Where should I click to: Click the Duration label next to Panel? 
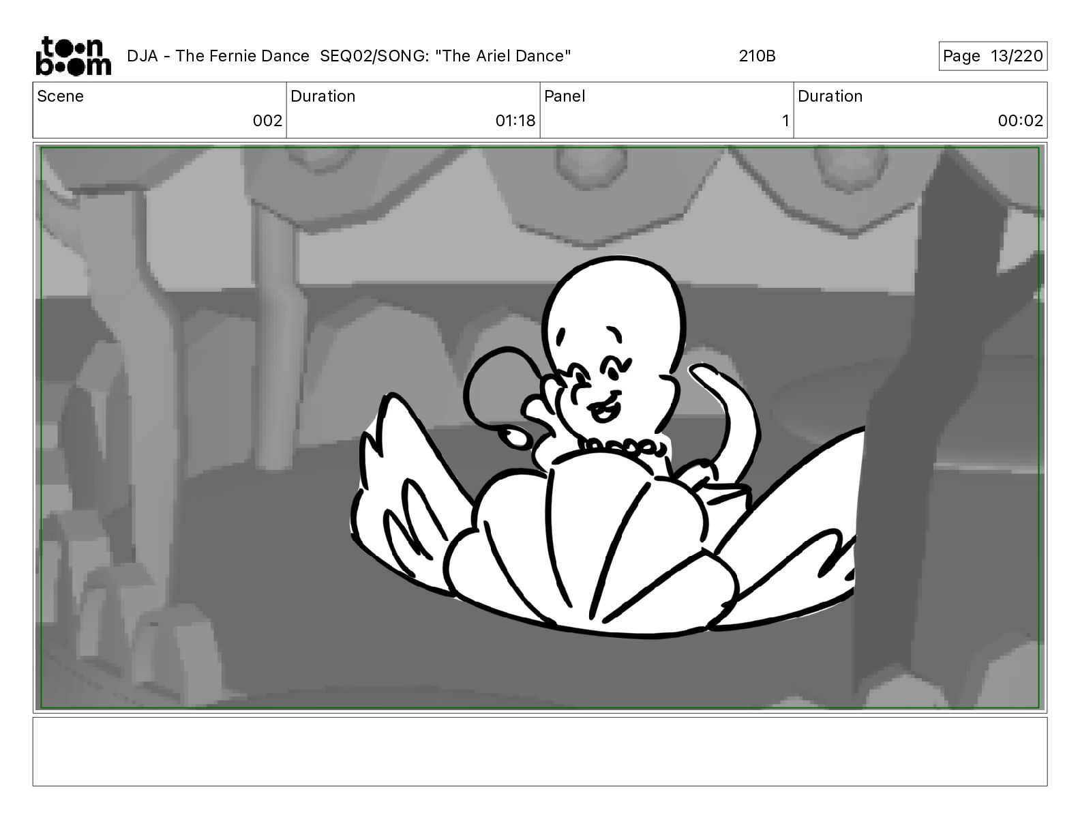click(830, 96)
